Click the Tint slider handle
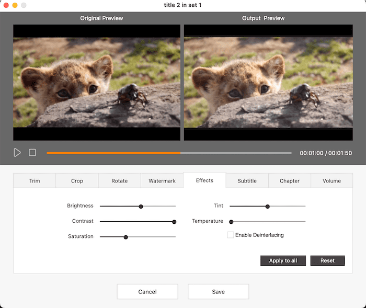 click(x=267, y=207)
